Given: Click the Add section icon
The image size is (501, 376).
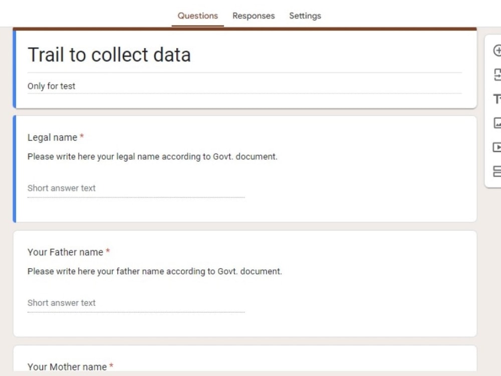Looking at the screenshot, I should pyautogui.click(x=497, y=171).
